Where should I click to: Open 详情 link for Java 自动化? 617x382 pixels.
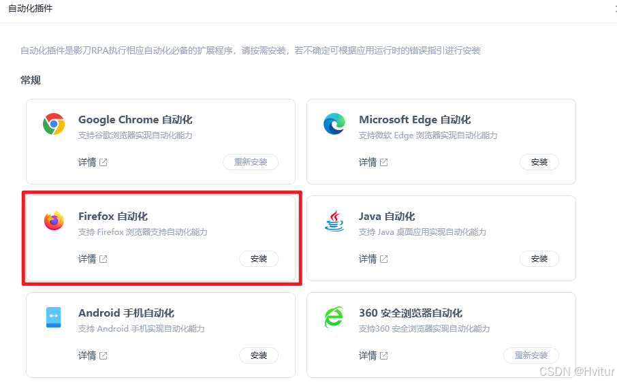[368, 259]
